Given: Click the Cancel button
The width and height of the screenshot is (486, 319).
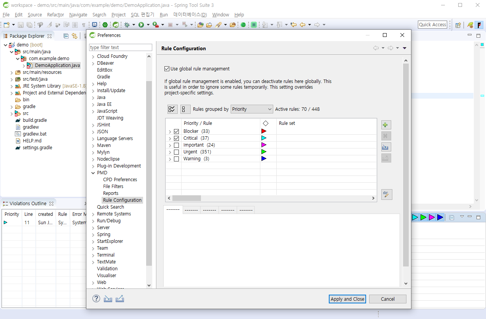Looking at the screenshot, I should coord(388,299).
